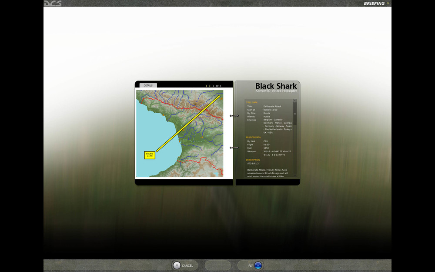Click the 'CAS' task value

pyautogui.click(x=265, y=141)
